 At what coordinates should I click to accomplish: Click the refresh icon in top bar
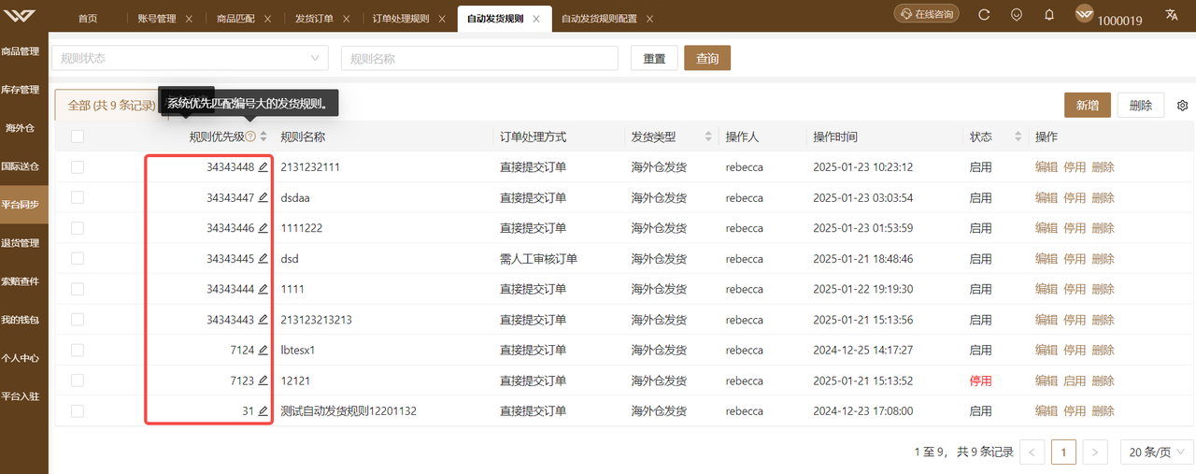click(984, 14)
